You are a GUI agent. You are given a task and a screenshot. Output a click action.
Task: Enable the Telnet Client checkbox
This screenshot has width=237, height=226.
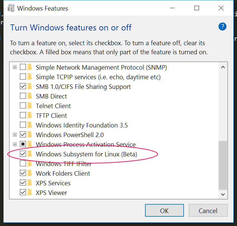pos(23,105)
